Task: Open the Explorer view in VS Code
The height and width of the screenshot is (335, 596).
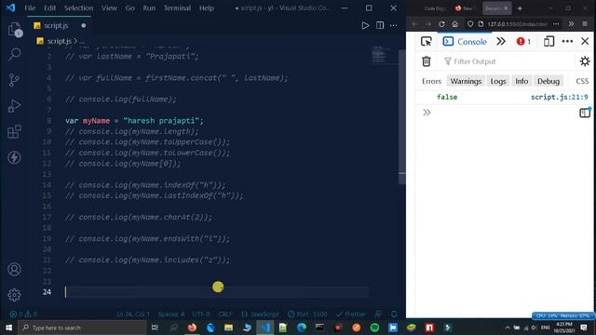Action: (15, 29)
